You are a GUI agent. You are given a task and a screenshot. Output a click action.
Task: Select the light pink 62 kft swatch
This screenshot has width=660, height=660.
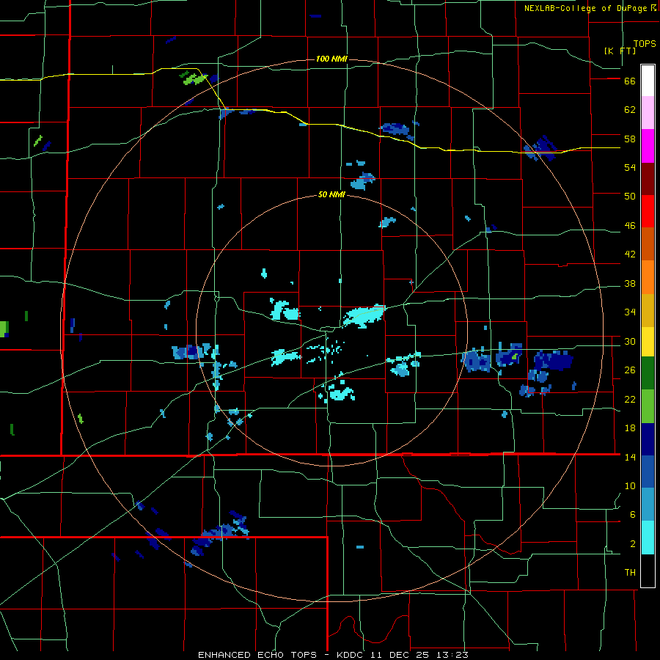648,112
